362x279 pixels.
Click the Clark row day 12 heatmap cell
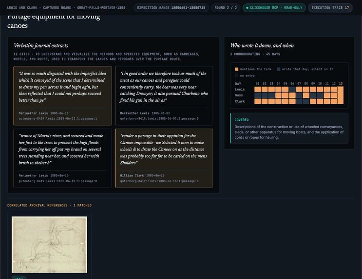click(334, 101)
